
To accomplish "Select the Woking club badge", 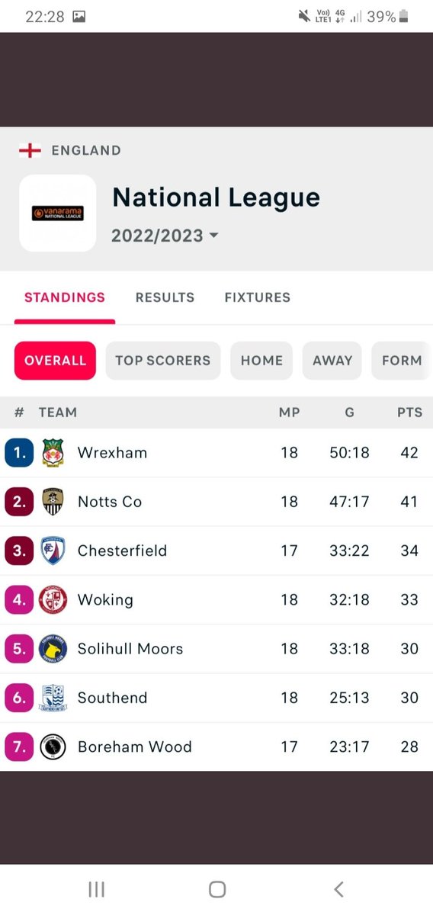I will [x=53, y=599].
